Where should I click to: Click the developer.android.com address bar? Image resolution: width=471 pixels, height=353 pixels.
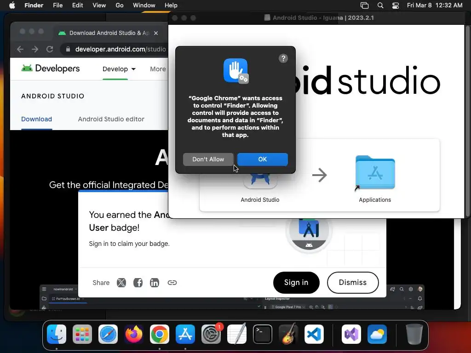coord(120,49)
